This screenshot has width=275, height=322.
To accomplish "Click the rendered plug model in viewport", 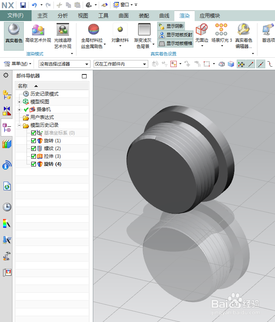I will tap(180, 159).
